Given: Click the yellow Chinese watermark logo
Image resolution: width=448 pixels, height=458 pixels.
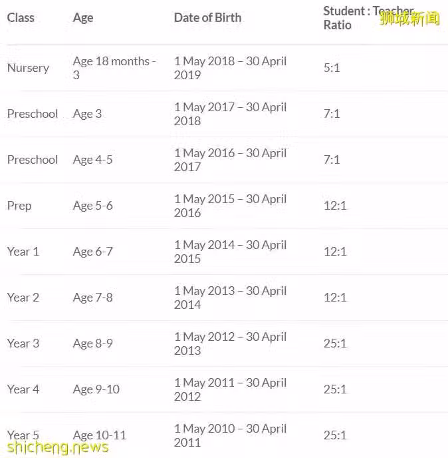Looking at the screenshot, I should (x=410, y=19).
